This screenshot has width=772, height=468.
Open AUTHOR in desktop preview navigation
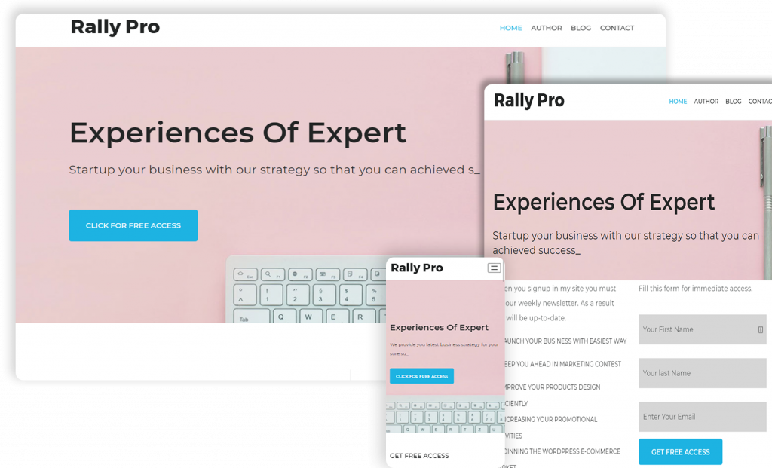click(x=546, y=28)
